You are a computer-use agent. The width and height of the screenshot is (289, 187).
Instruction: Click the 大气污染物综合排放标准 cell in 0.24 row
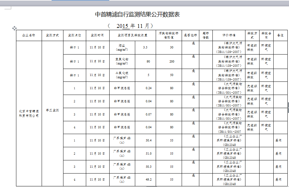(229, 88)
